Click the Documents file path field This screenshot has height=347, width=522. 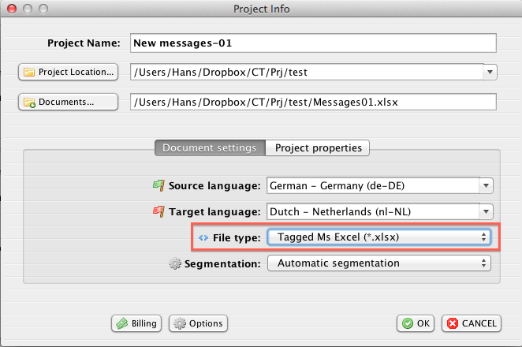(x=312, y=102)
